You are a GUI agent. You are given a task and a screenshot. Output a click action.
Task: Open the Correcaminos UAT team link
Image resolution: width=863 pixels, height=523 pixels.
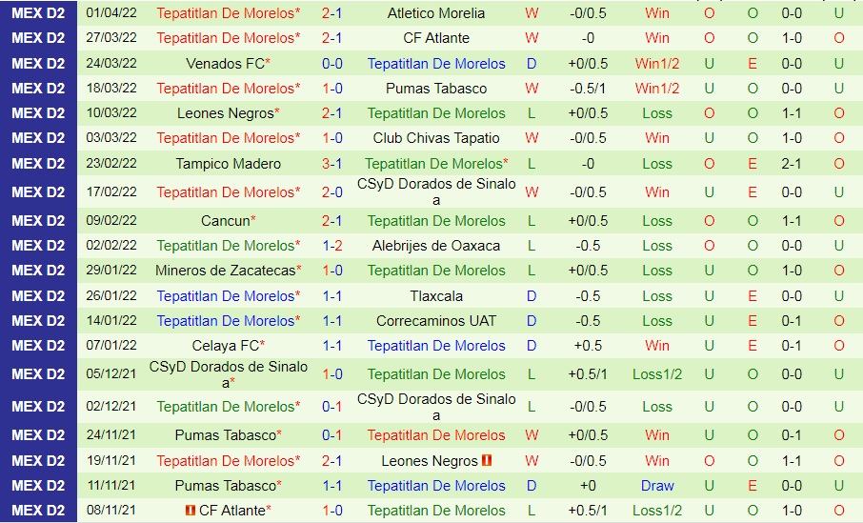pyautogui.click(x=436, y=321)
